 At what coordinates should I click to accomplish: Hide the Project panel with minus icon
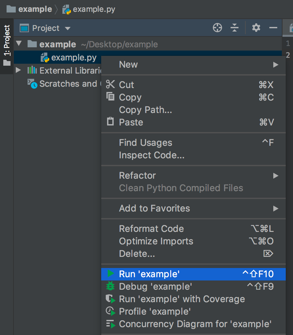pos(273,28)
